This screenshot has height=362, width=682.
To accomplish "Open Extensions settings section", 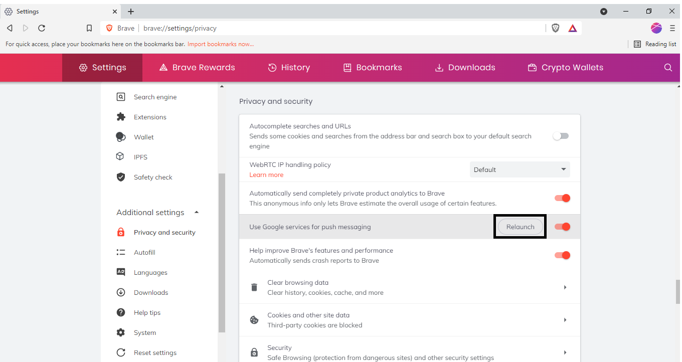I will tap(150, 117).
